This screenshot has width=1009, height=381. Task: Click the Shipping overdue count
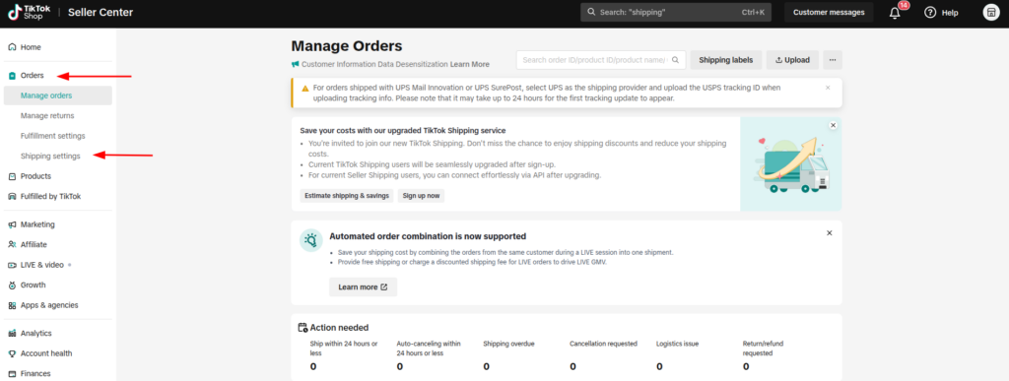click(487, 366)
